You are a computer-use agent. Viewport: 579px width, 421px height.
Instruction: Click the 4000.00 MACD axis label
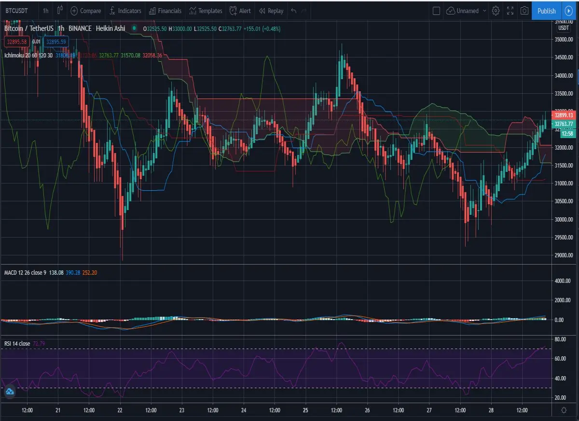564,281
